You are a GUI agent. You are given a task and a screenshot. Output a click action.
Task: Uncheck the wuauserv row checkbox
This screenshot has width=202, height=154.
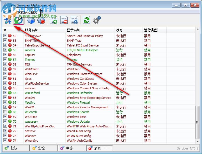[5, 121]
